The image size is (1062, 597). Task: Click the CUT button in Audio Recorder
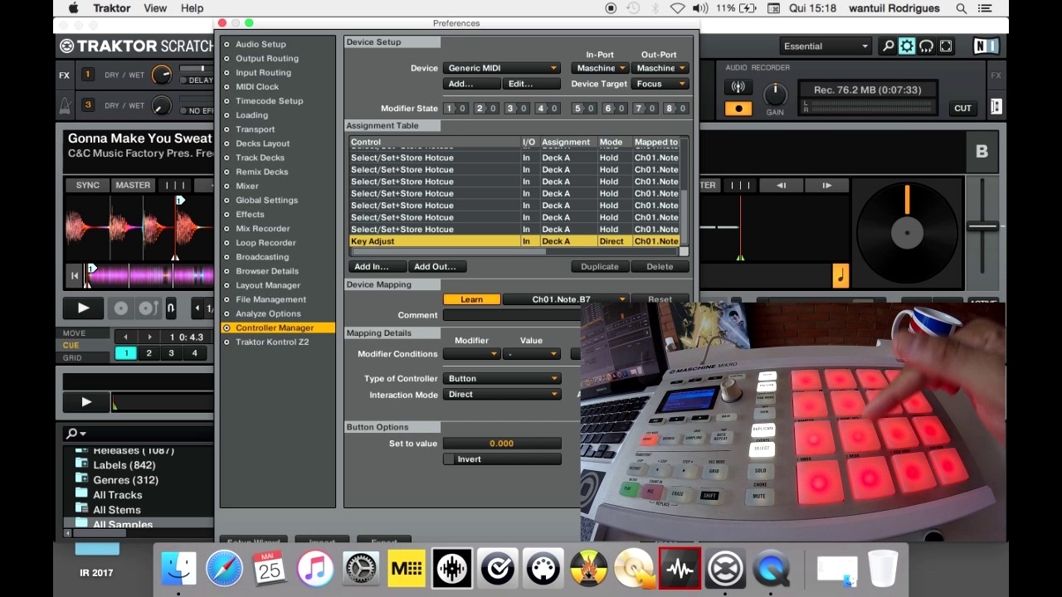click(962, 109)
